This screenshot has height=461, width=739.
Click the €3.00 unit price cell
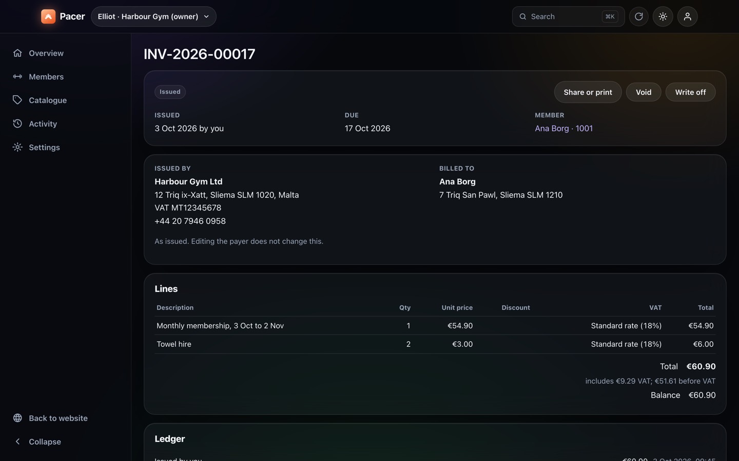coord(462,344)
